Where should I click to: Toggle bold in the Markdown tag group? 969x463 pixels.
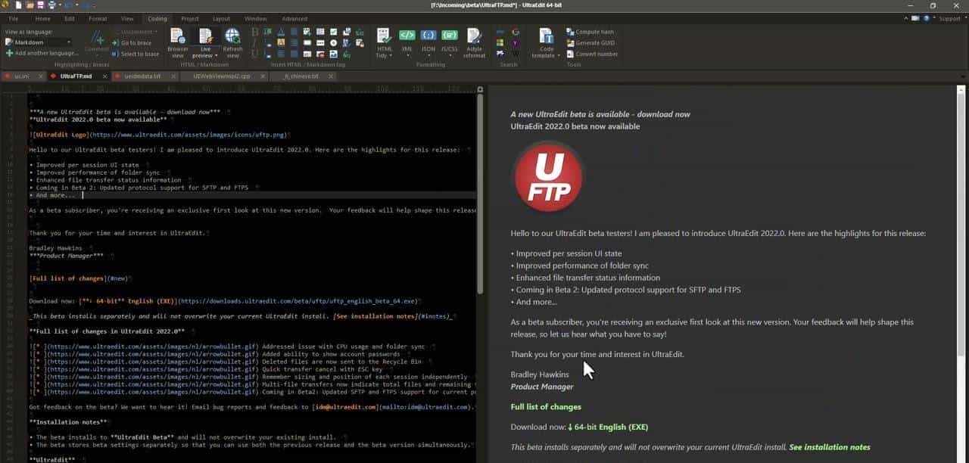pyautogui.click(x=254, y=32)
